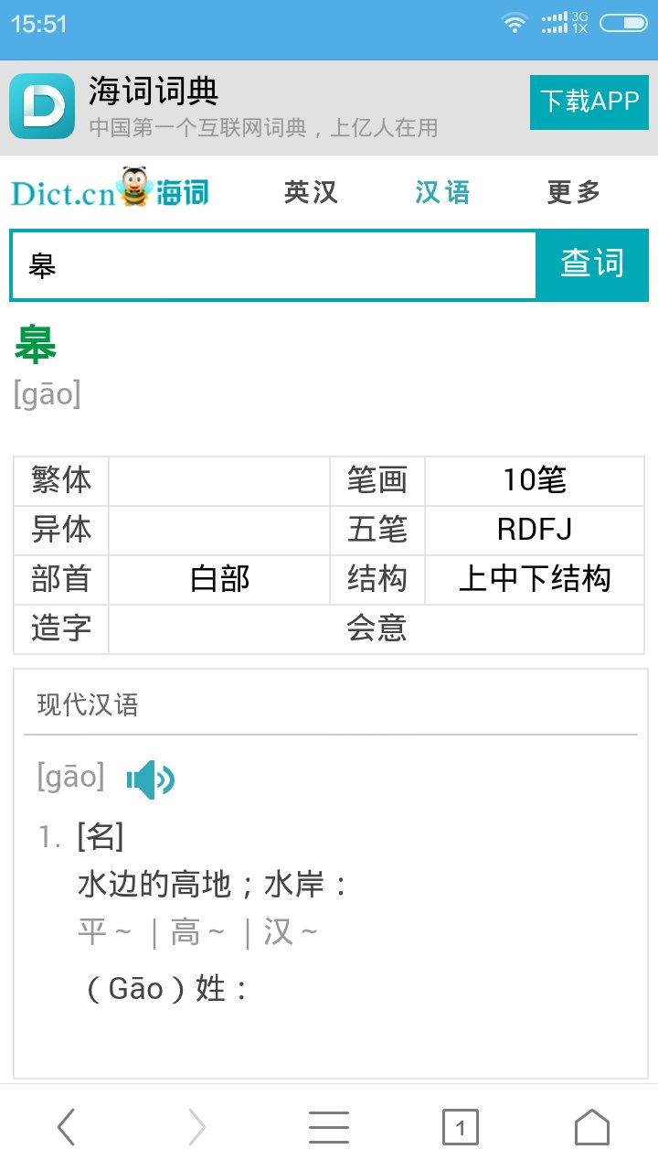
Task: Open the browser hamburger menu
Action: (x=329, y=1127)
